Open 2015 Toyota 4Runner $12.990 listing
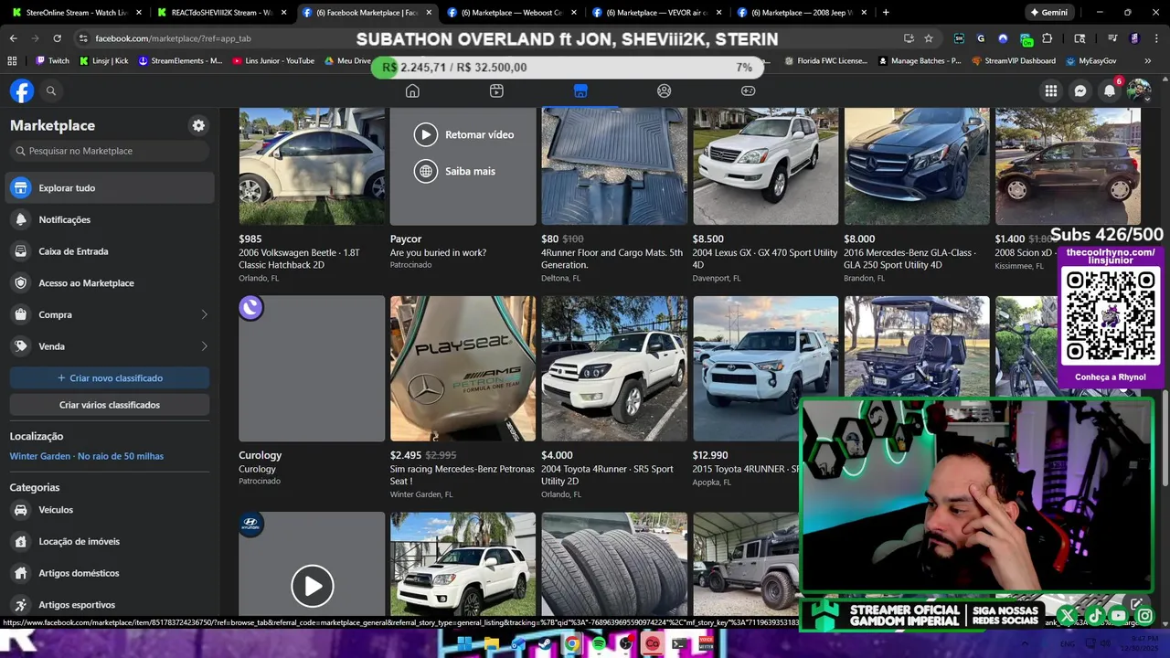 coord(765,368)
